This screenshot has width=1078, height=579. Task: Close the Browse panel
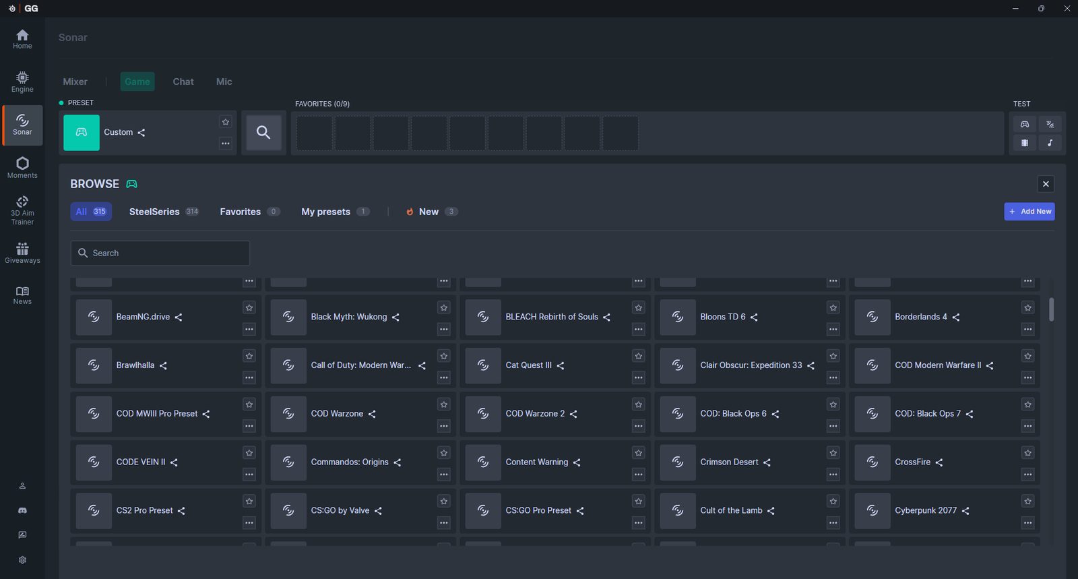click(1046, 184)
